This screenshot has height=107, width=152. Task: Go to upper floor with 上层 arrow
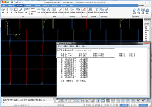[134, 11]
